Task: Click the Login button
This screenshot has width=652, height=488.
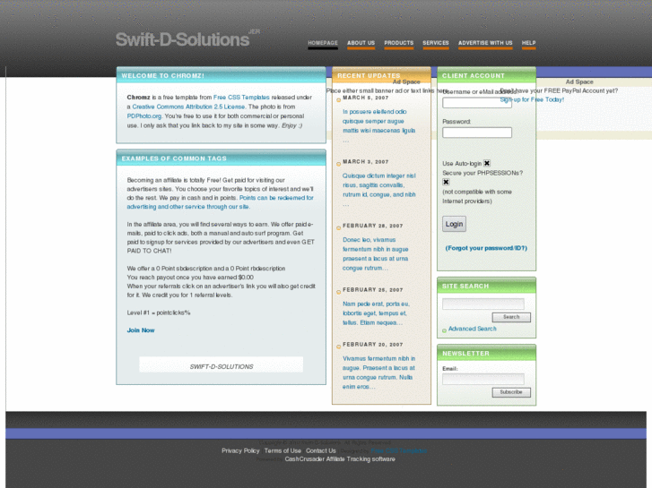Action: [x=454, y=224]
